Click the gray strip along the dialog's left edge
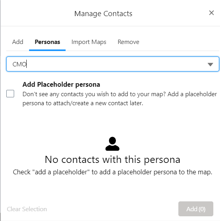This screenshot has height=221, width=220. 0,111
